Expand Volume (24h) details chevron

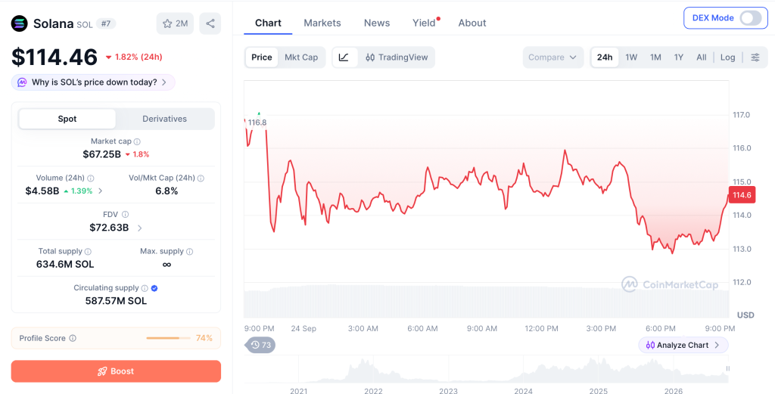(x=101, y=191)
